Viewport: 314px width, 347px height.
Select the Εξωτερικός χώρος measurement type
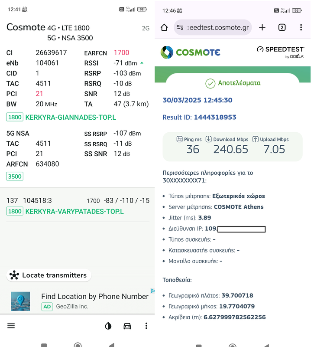[x=239, y=196]
